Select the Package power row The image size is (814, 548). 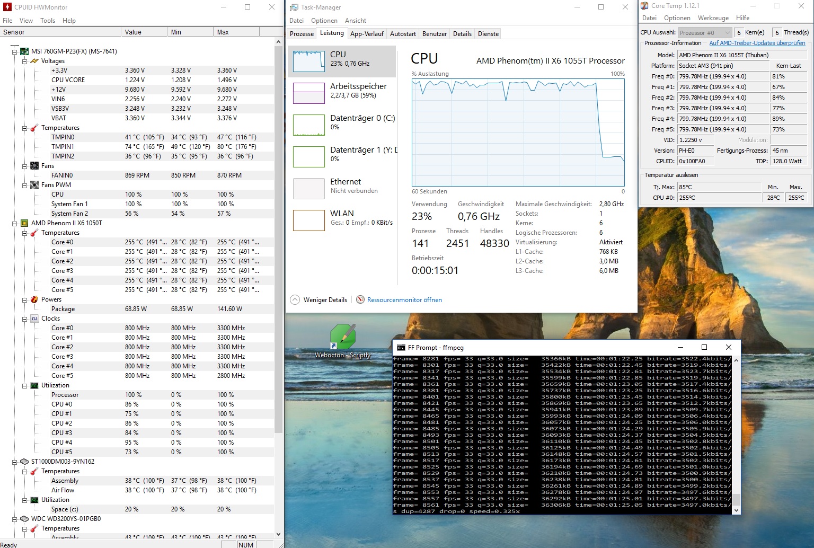[x=138, y=309]
